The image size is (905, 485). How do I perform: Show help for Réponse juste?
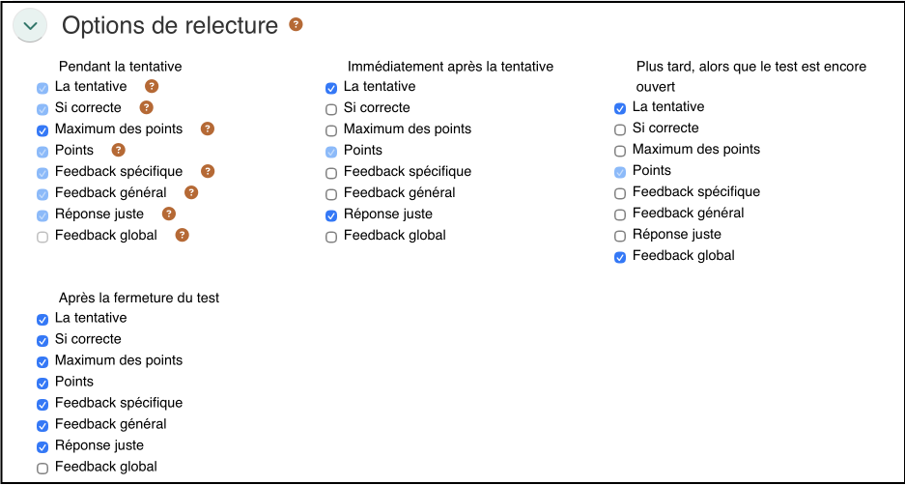pyautogui.click(x=168, y=214)
